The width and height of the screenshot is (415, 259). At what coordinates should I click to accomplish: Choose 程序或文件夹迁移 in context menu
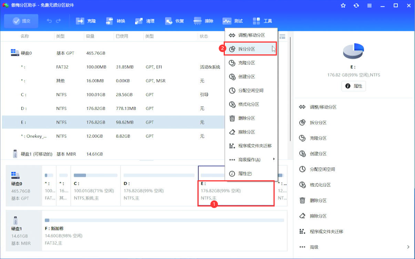(251, 146)
